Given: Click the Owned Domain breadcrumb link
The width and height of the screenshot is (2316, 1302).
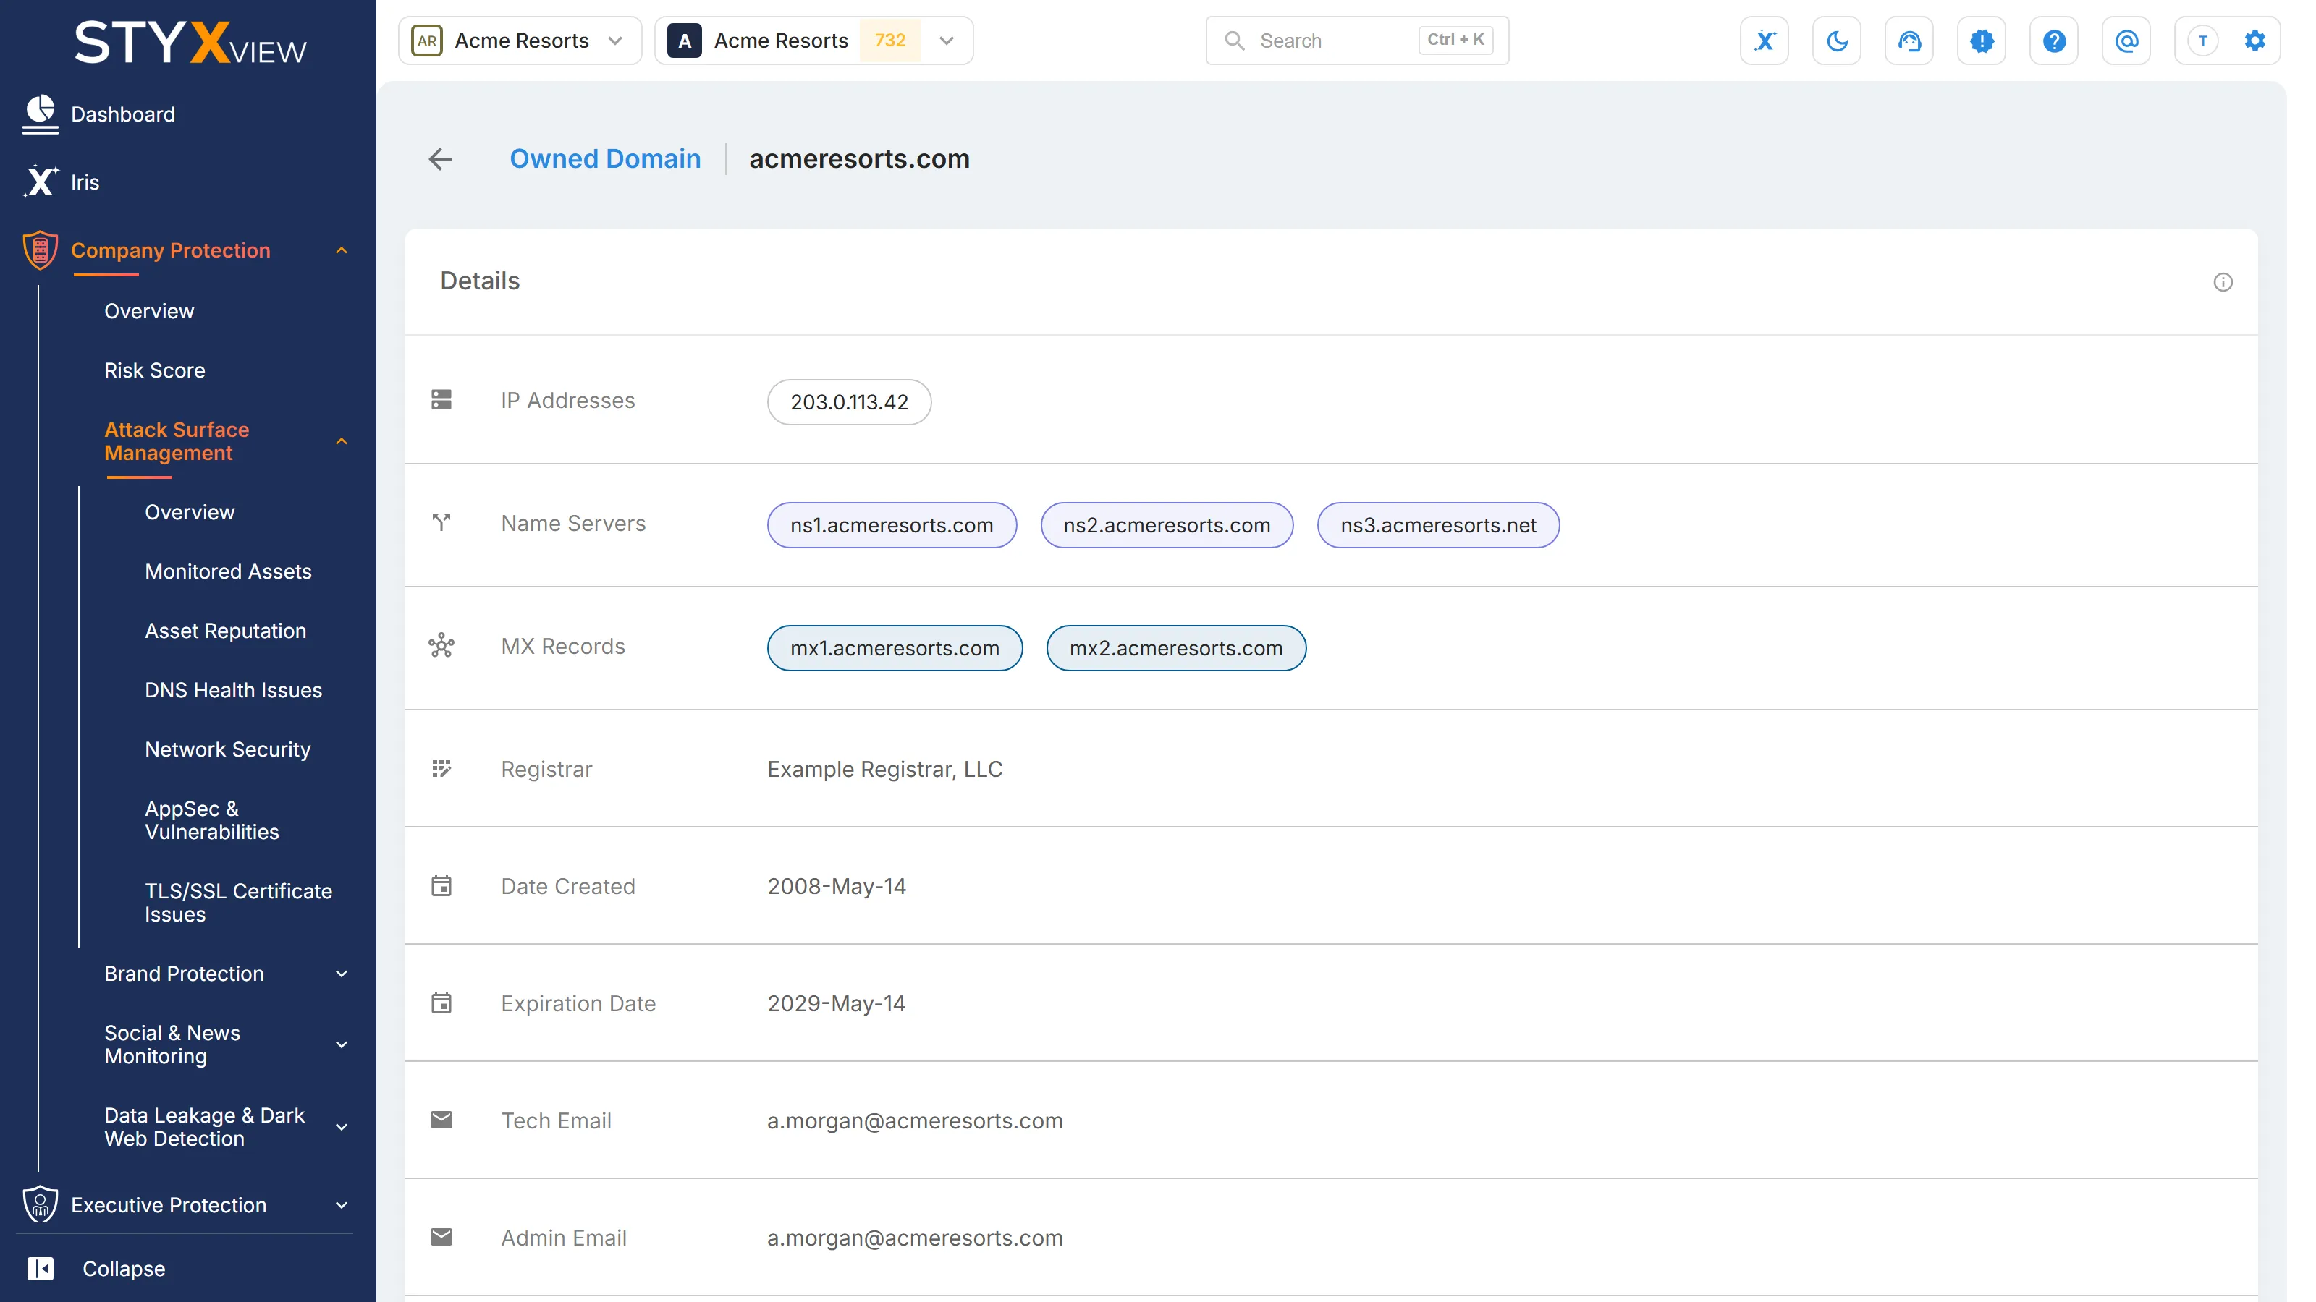Looking at the screenshot, I should [x=605, y=159].
